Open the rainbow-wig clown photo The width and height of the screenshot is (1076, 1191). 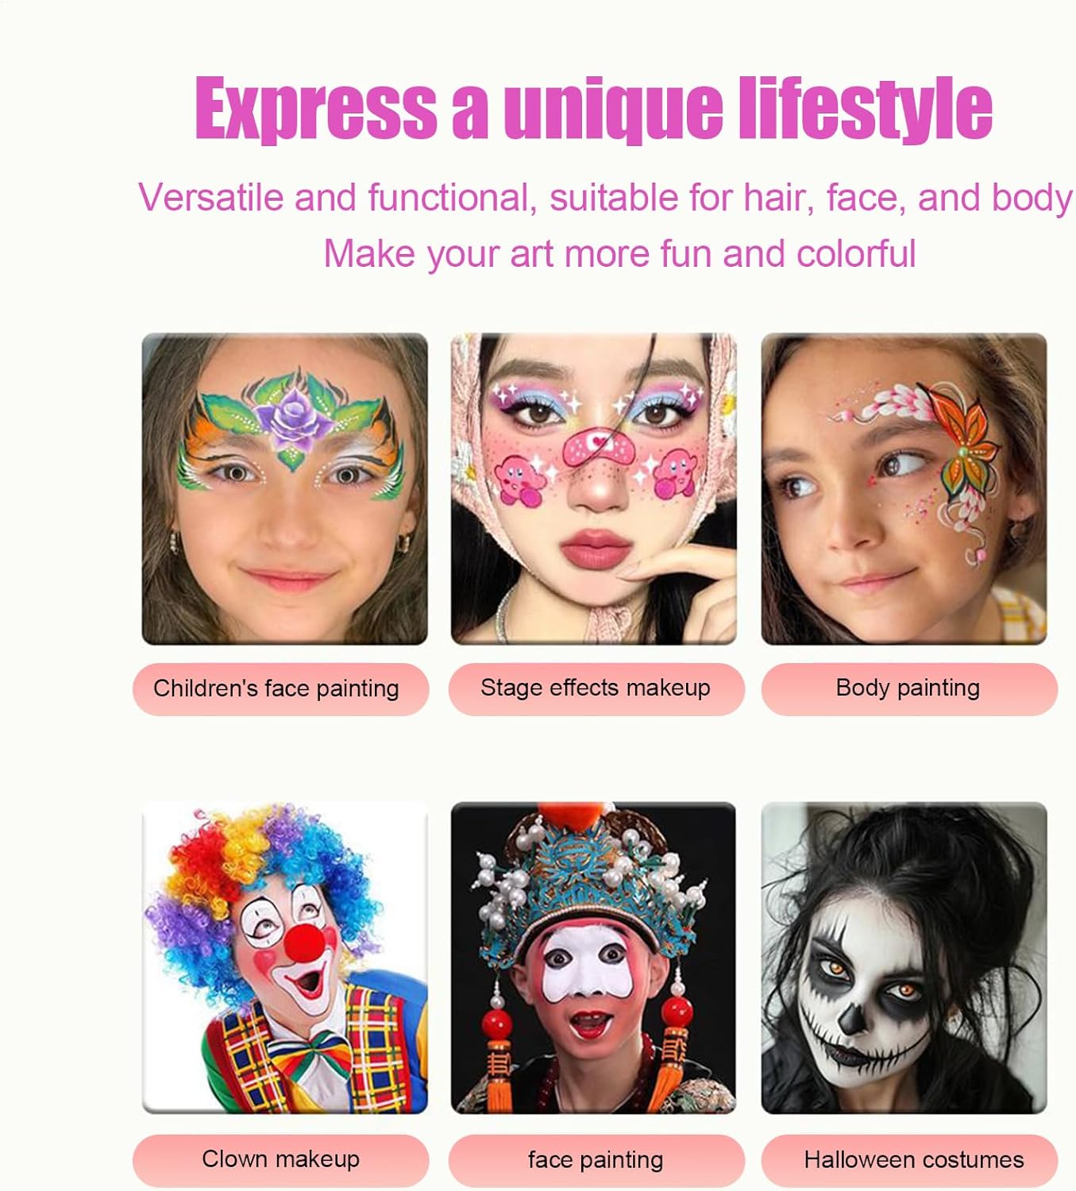click(284, 958)
